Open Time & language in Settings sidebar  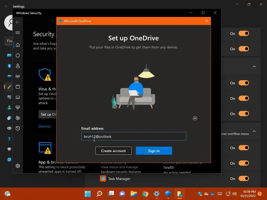tap(9, 118)
